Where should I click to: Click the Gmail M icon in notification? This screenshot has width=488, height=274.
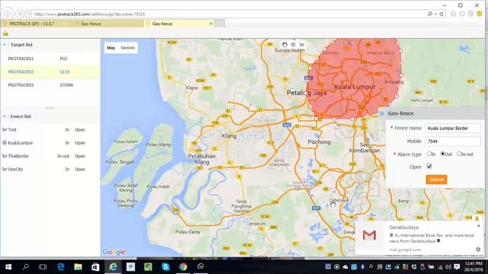point(369,235)
